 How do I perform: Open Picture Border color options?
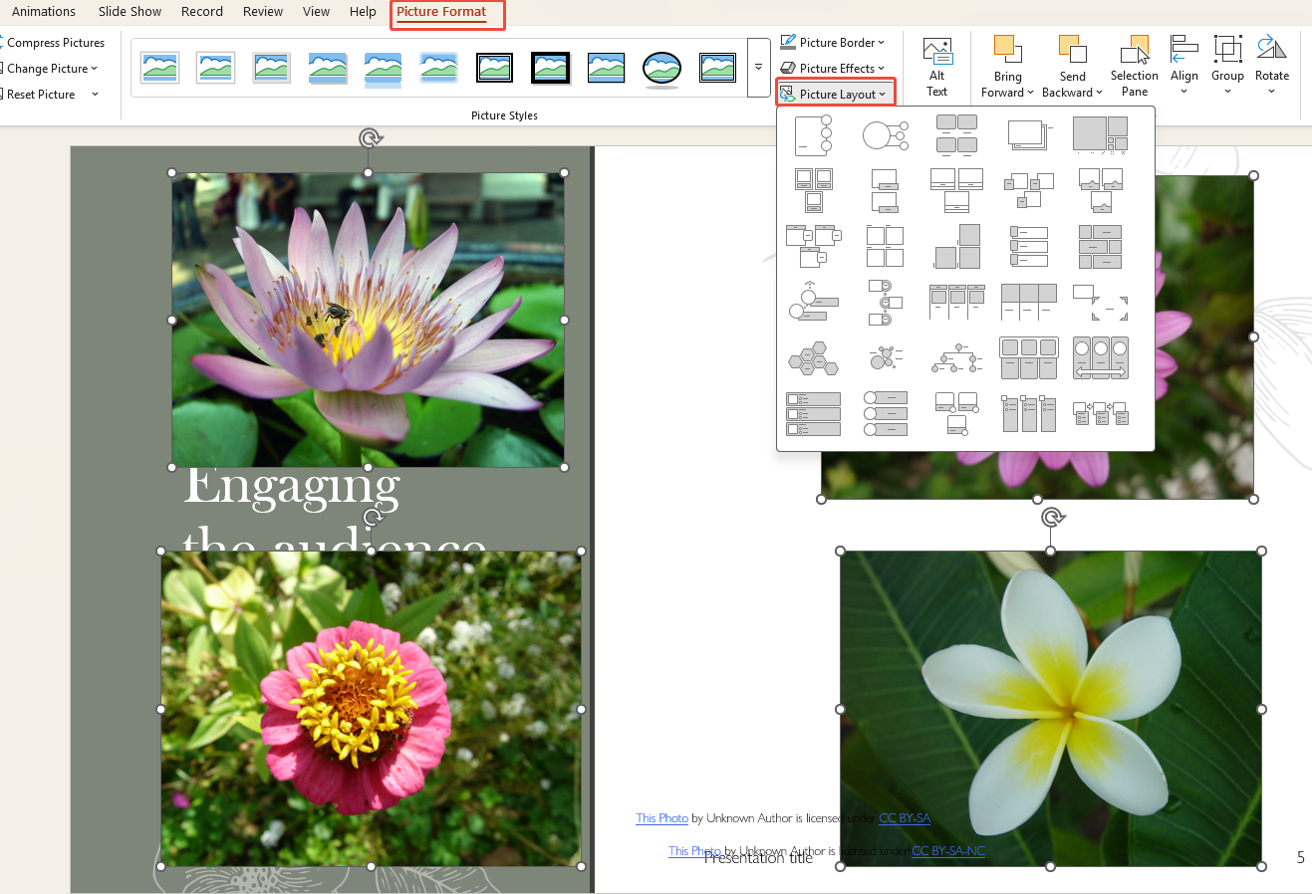(x=833, y=42)
